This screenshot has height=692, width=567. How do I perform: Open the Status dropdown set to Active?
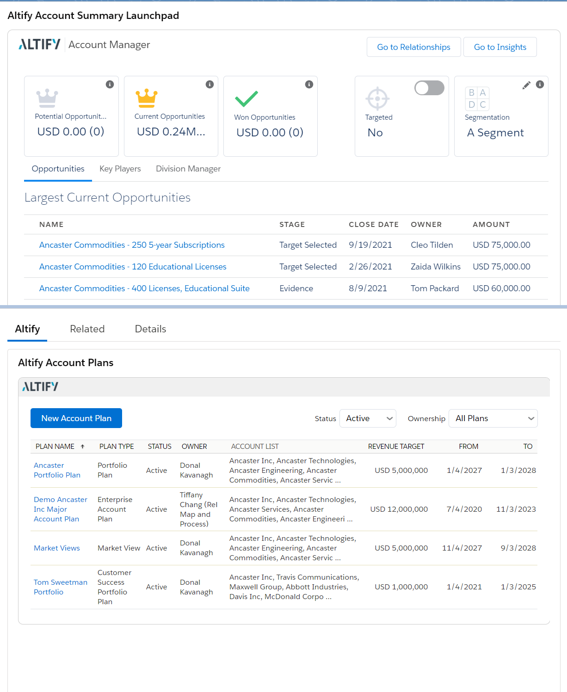tap(368, 418)
